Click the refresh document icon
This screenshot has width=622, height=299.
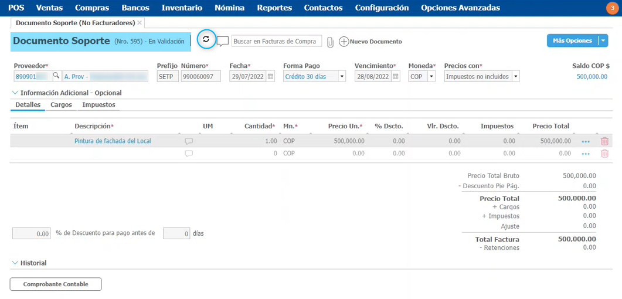point(206,39)
